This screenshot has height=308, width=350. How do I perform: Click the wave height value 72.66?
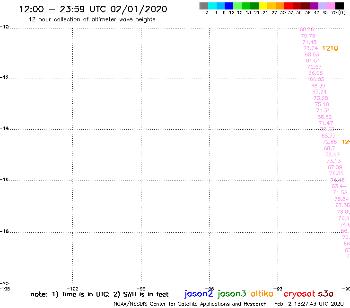330,142
